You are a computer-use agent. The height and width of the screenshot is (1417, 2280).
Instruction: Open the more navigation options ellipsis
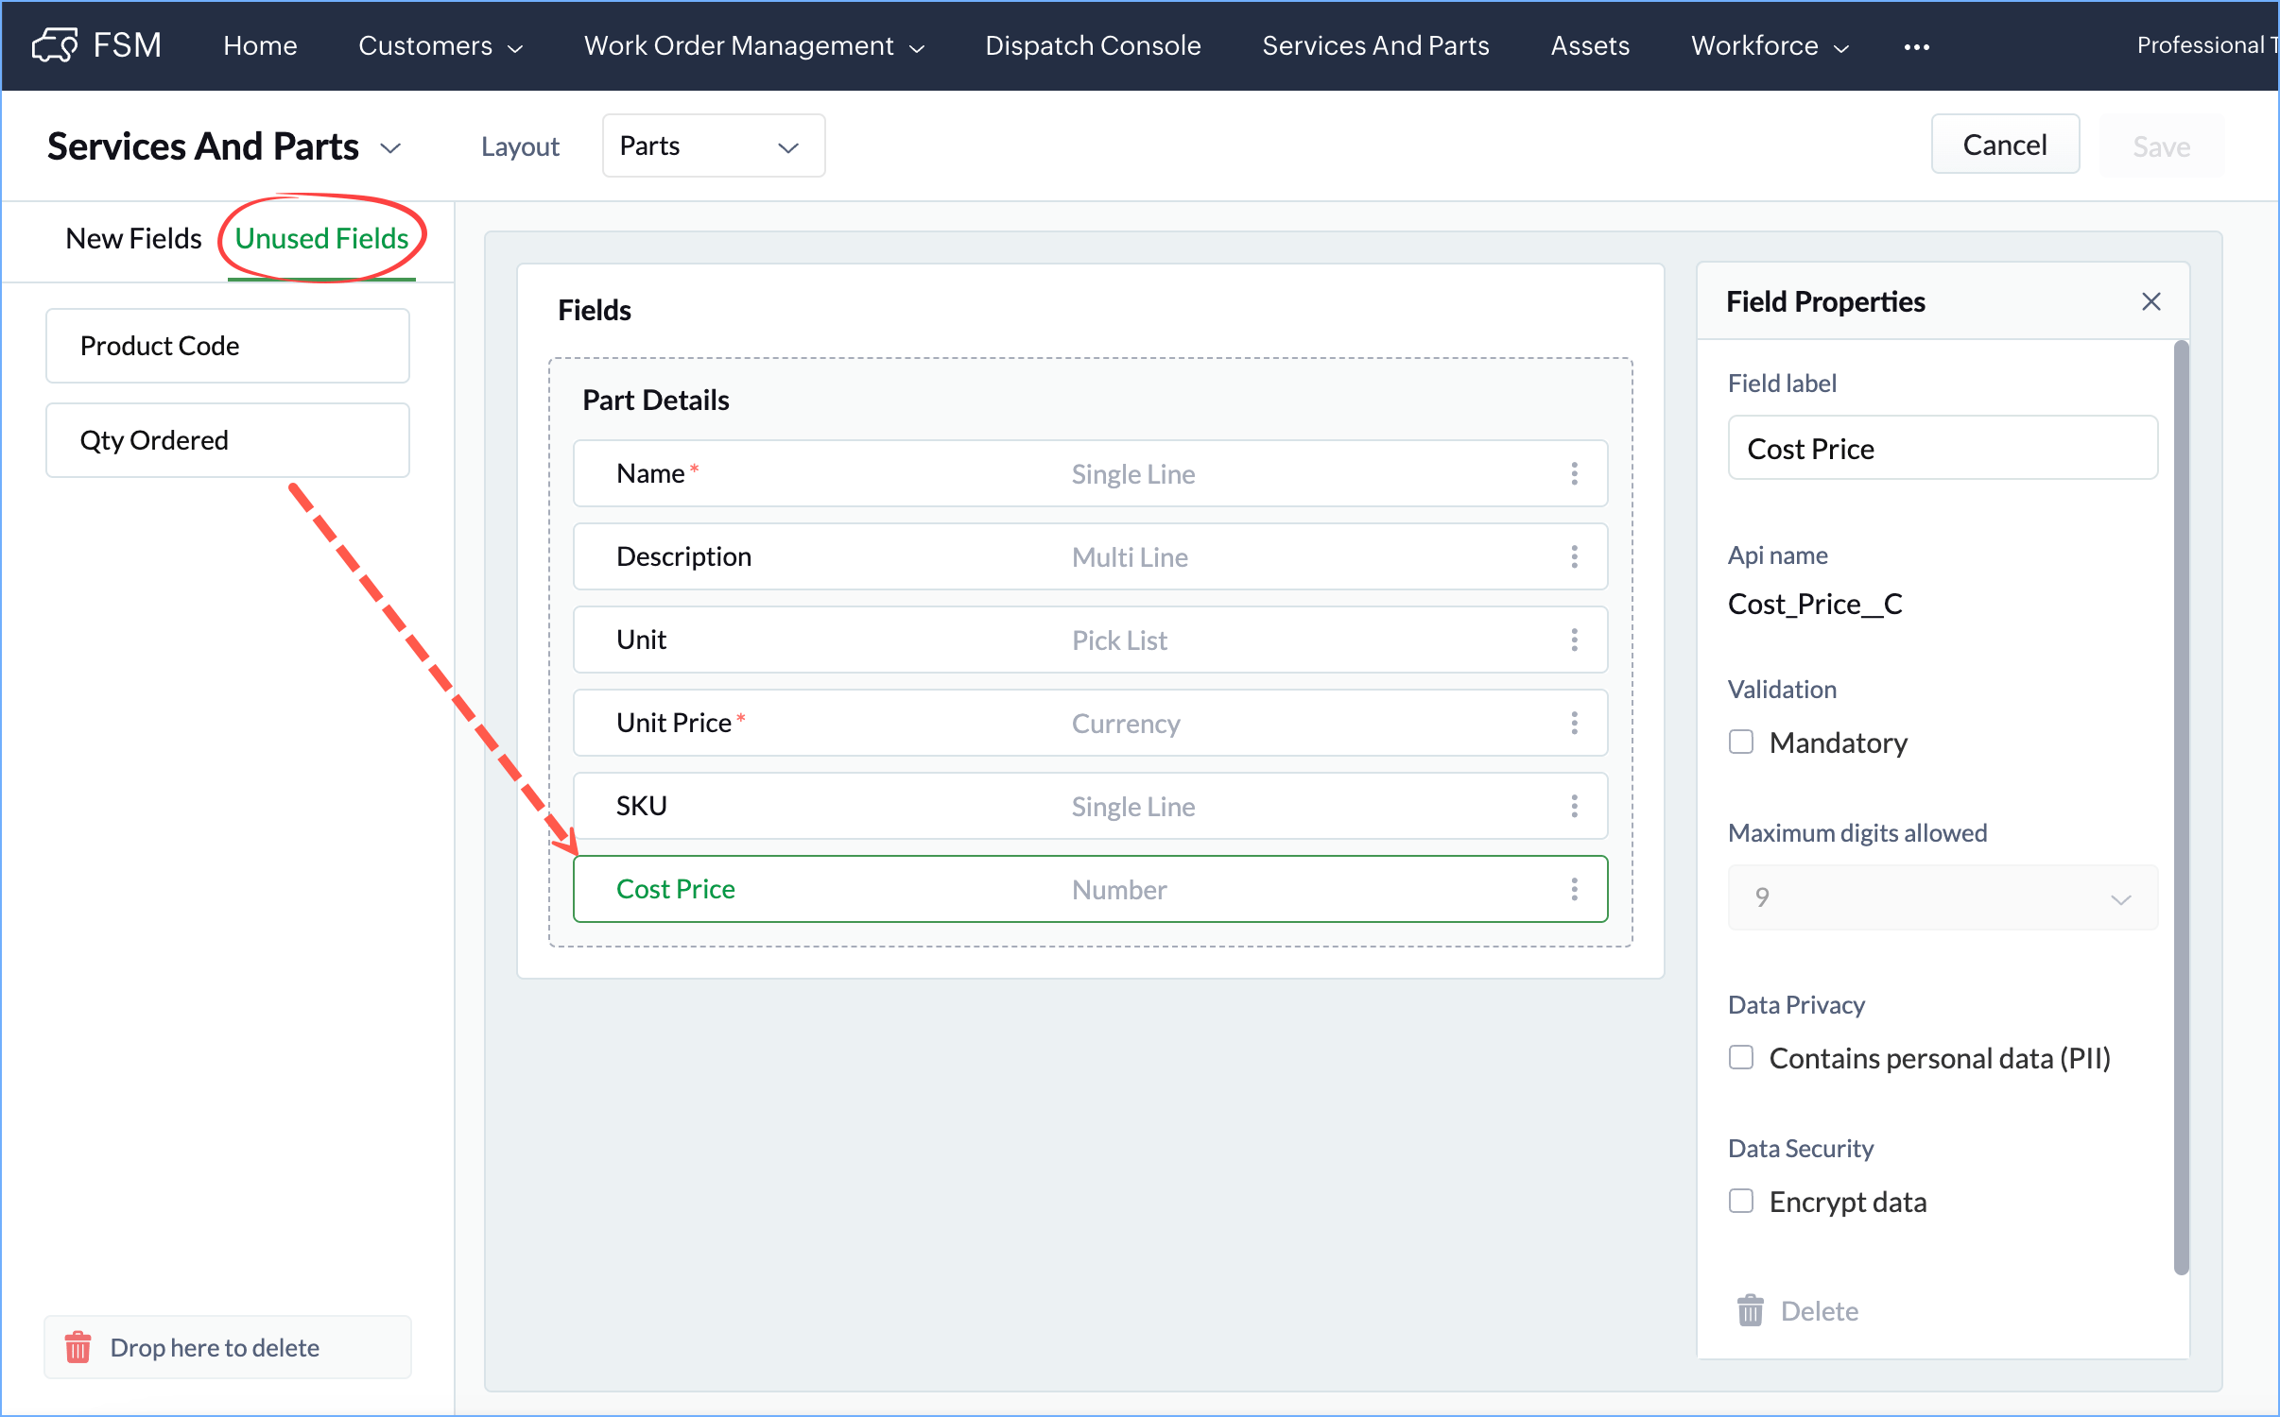tap(1916, 46)
